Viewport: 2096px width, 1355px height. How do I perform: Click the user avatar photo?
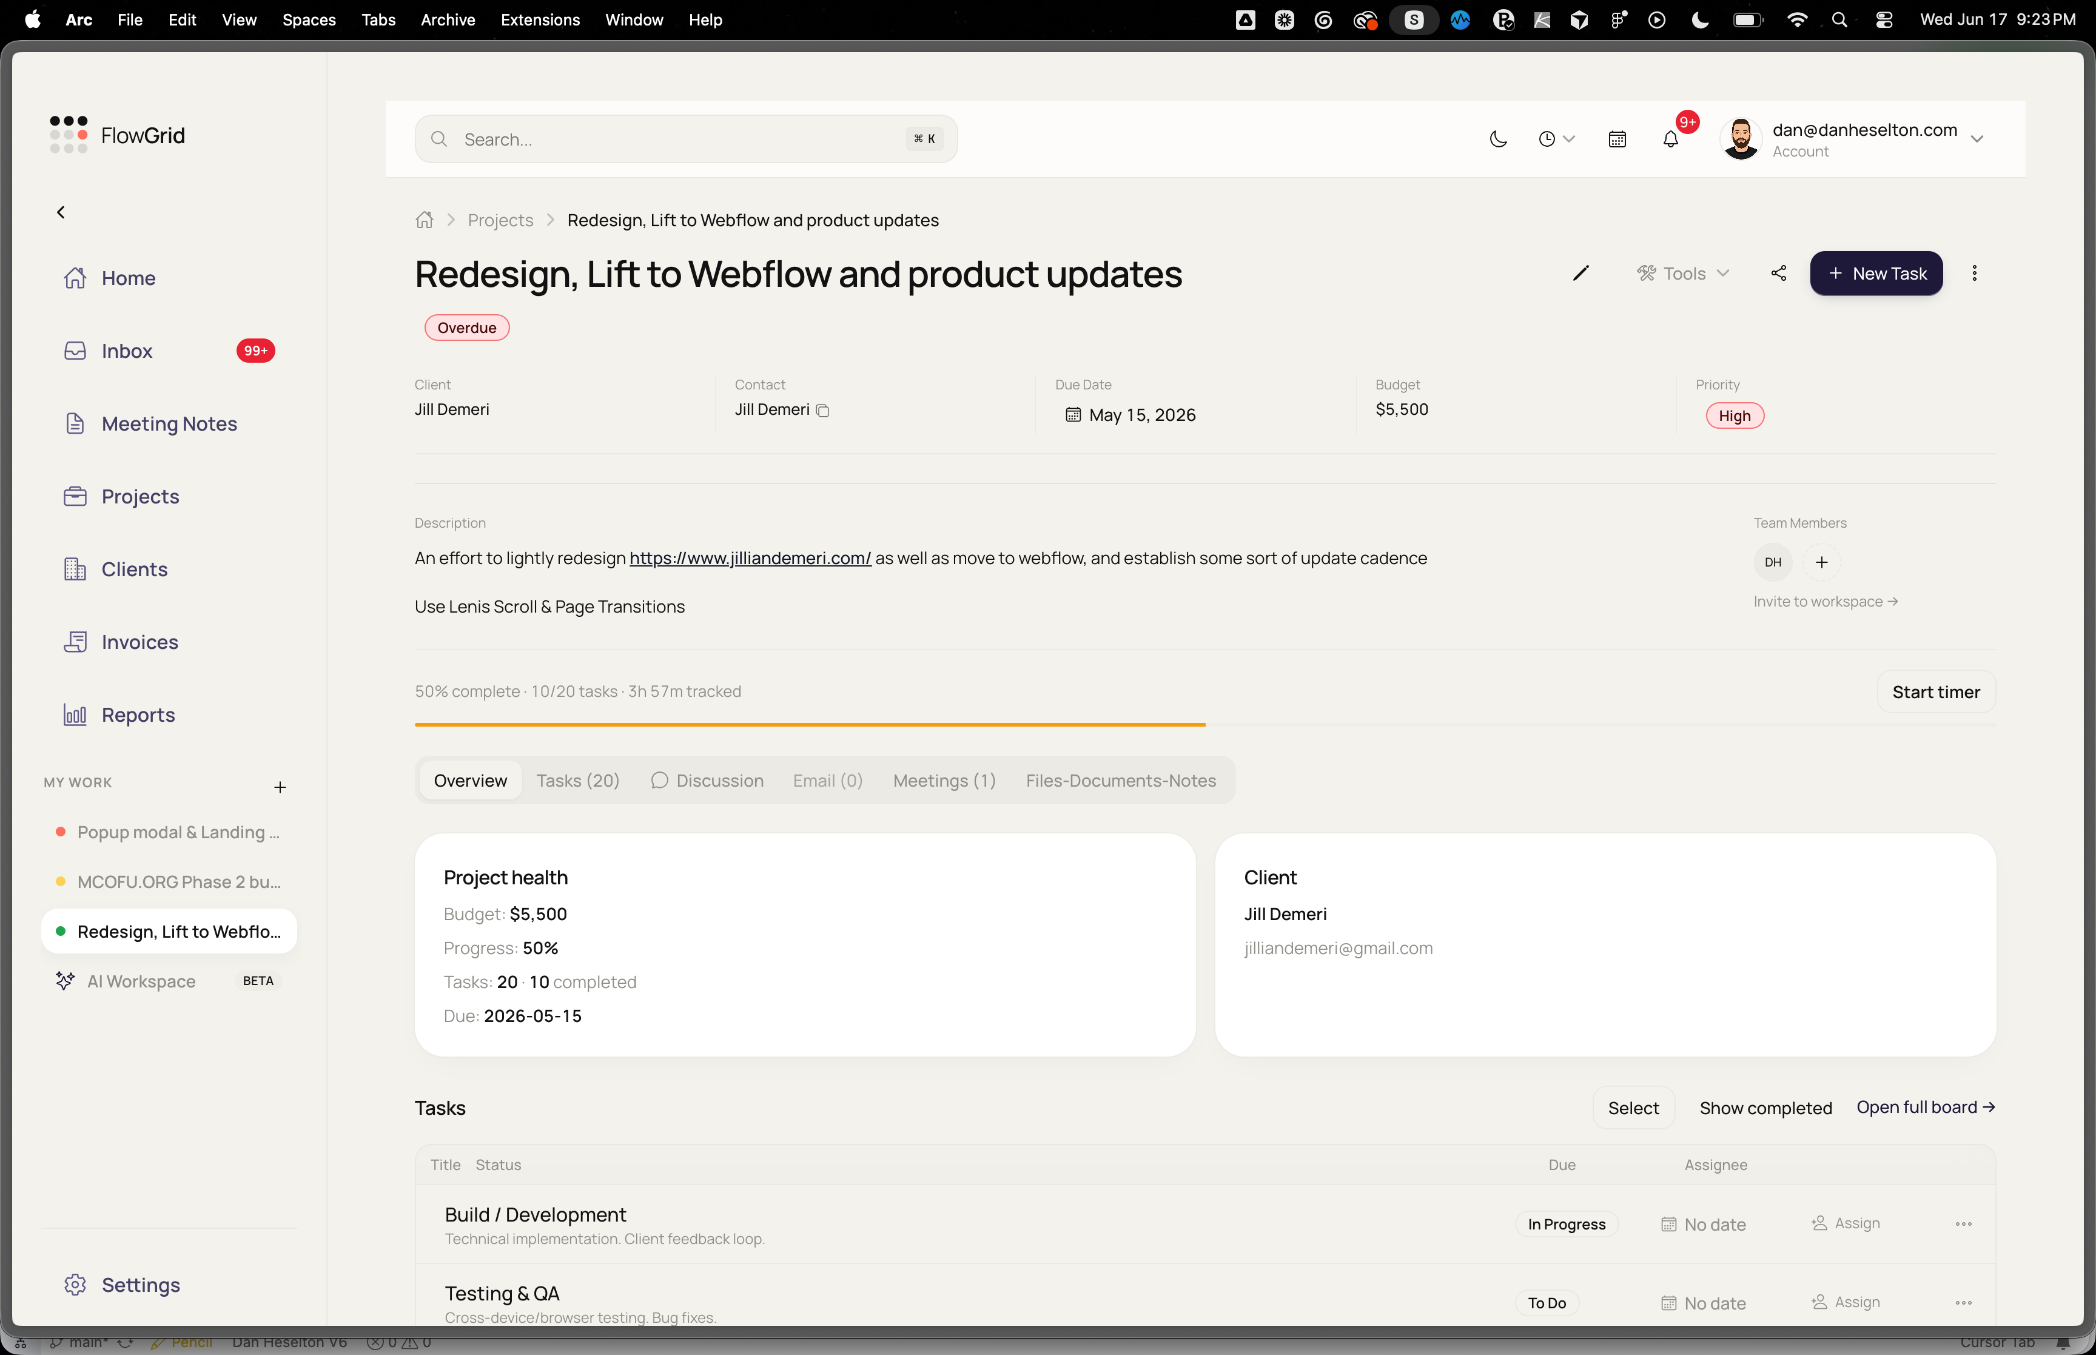pyautogui.click(x=1741, y=139)
